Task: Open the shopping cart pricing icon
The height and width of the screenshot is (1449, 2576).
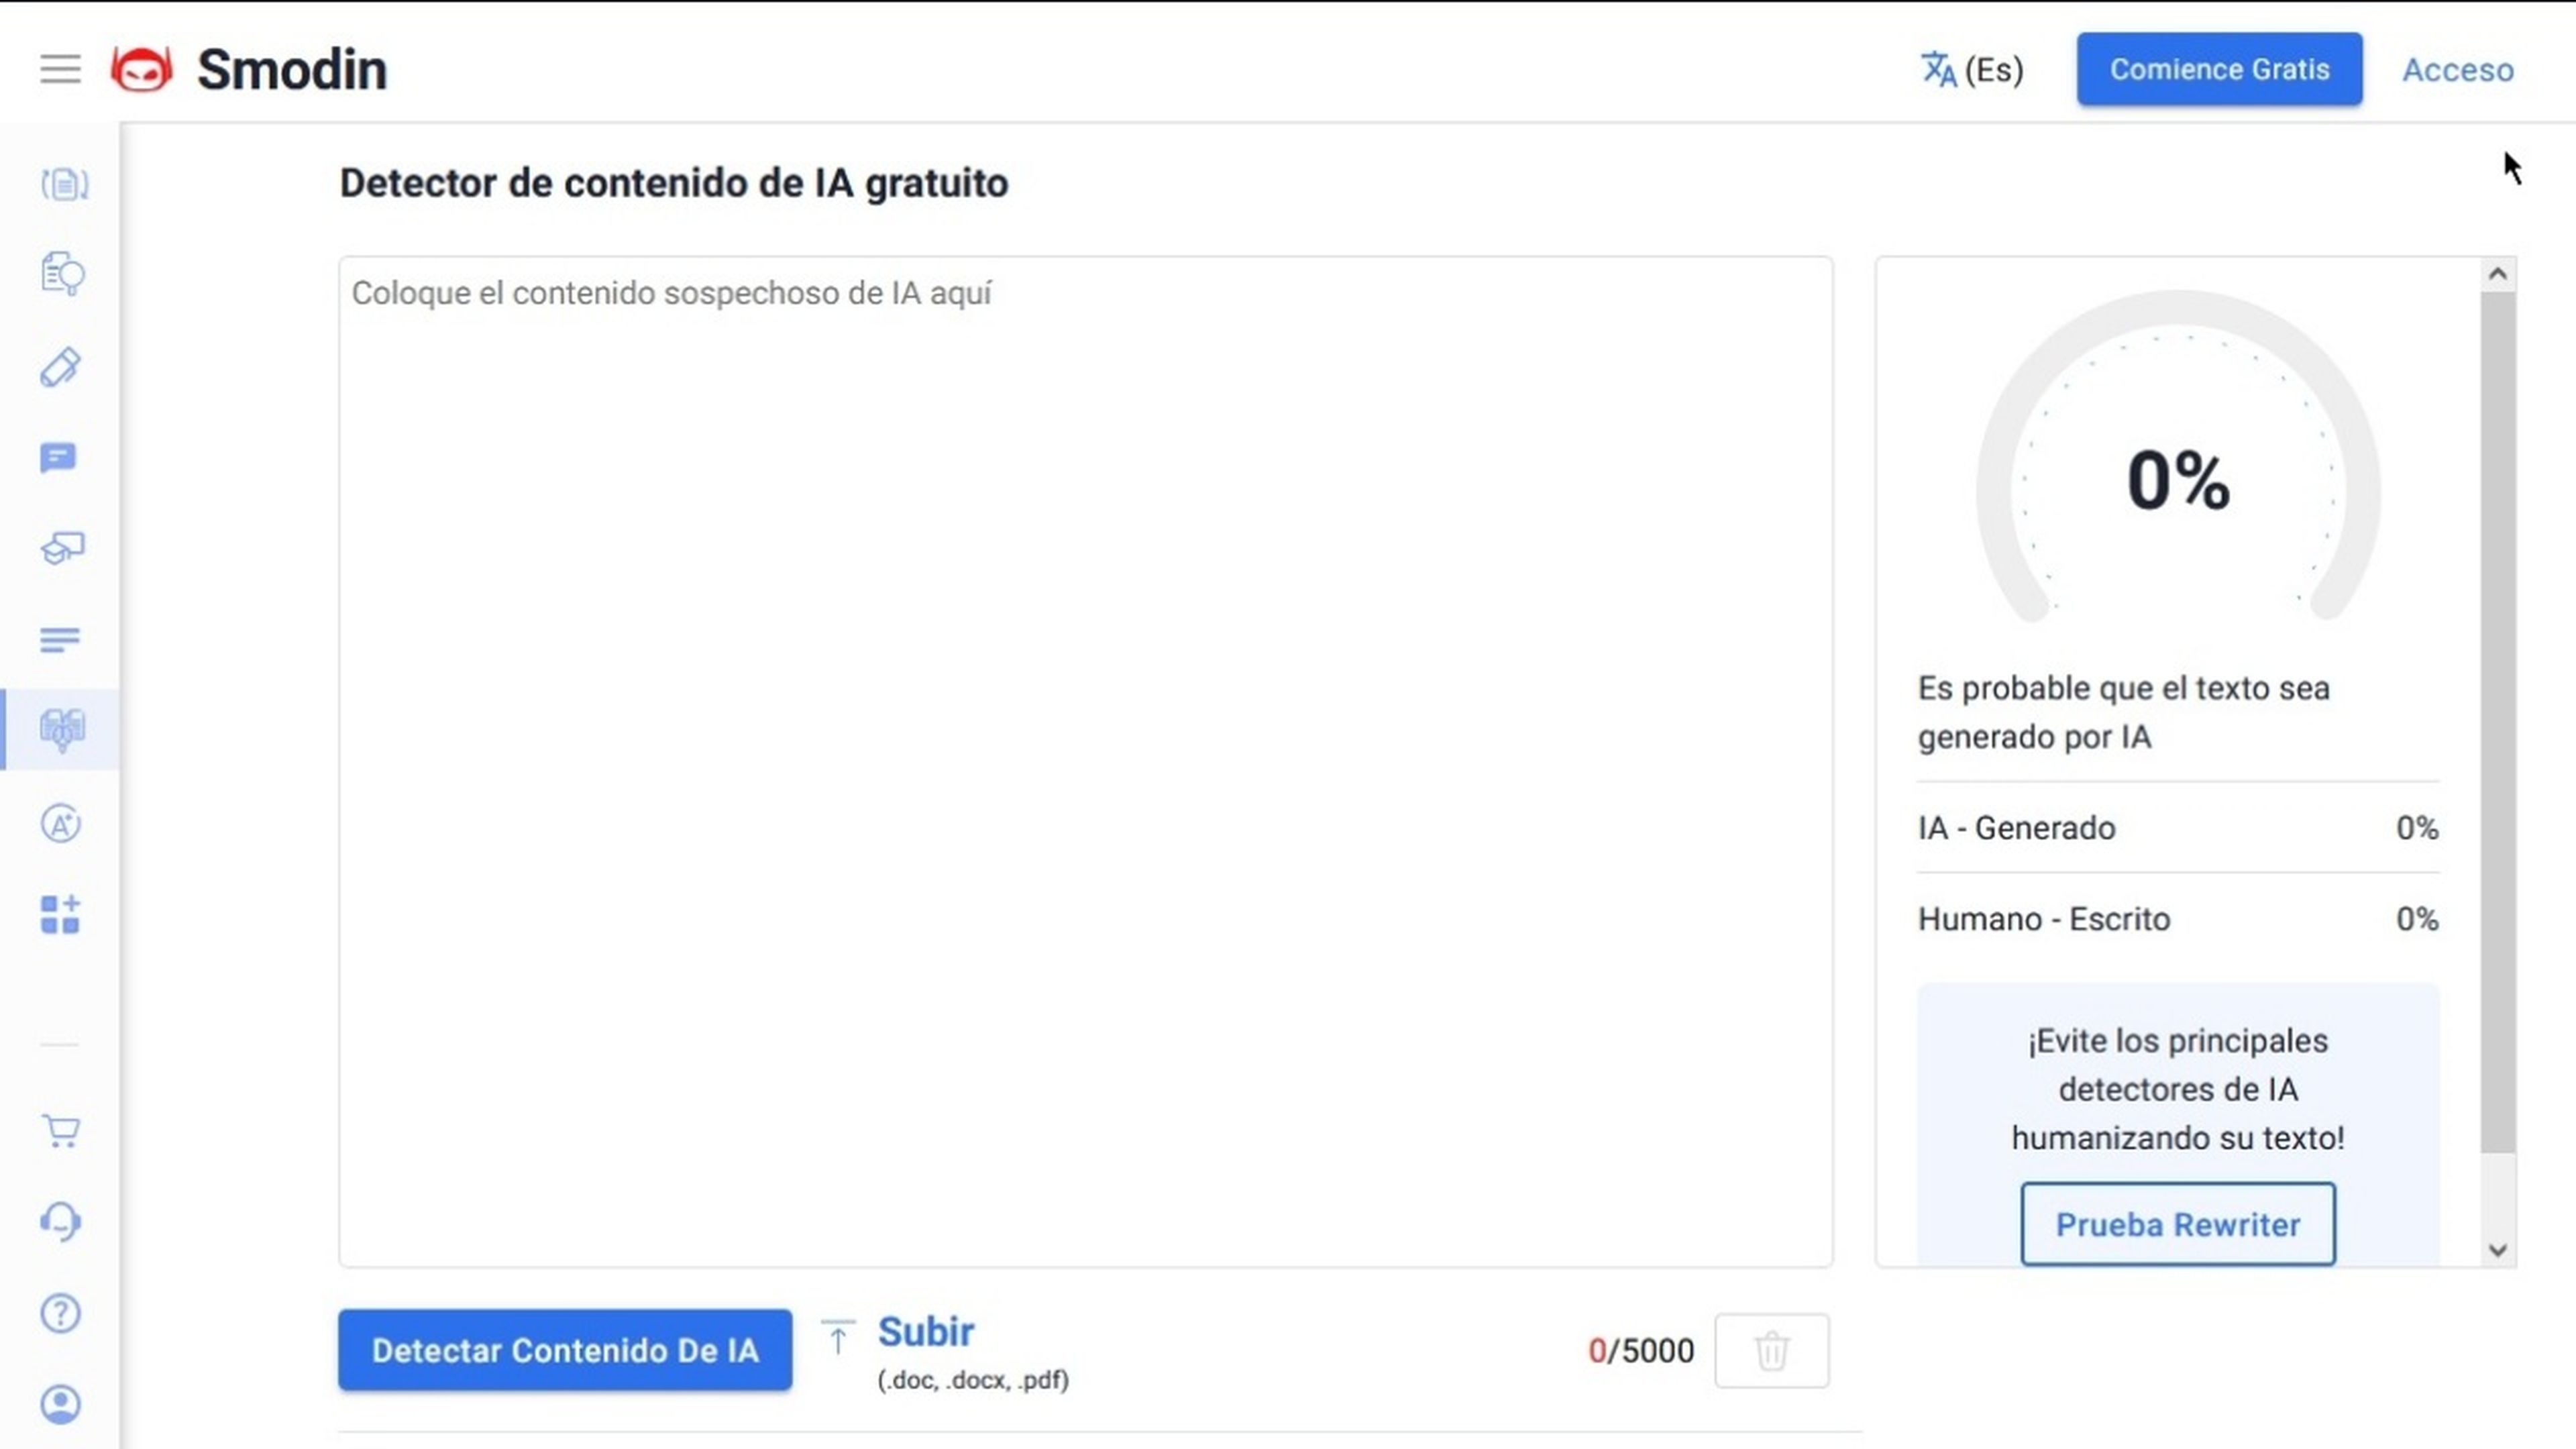Action: (x=61, y=1131)
